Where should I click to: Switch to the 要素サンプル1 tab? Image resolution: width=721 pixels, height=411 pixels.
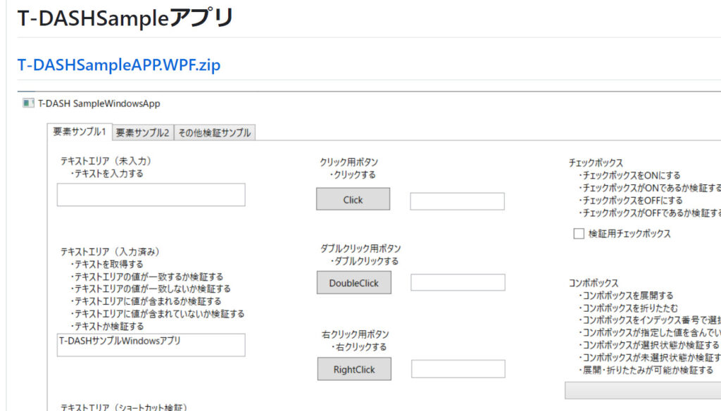pos(80,132)
